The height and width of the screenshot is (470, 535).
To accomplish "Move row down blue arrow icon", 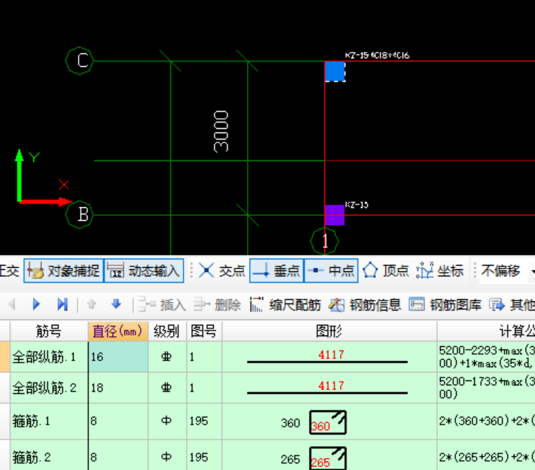I will click(116, 304).
